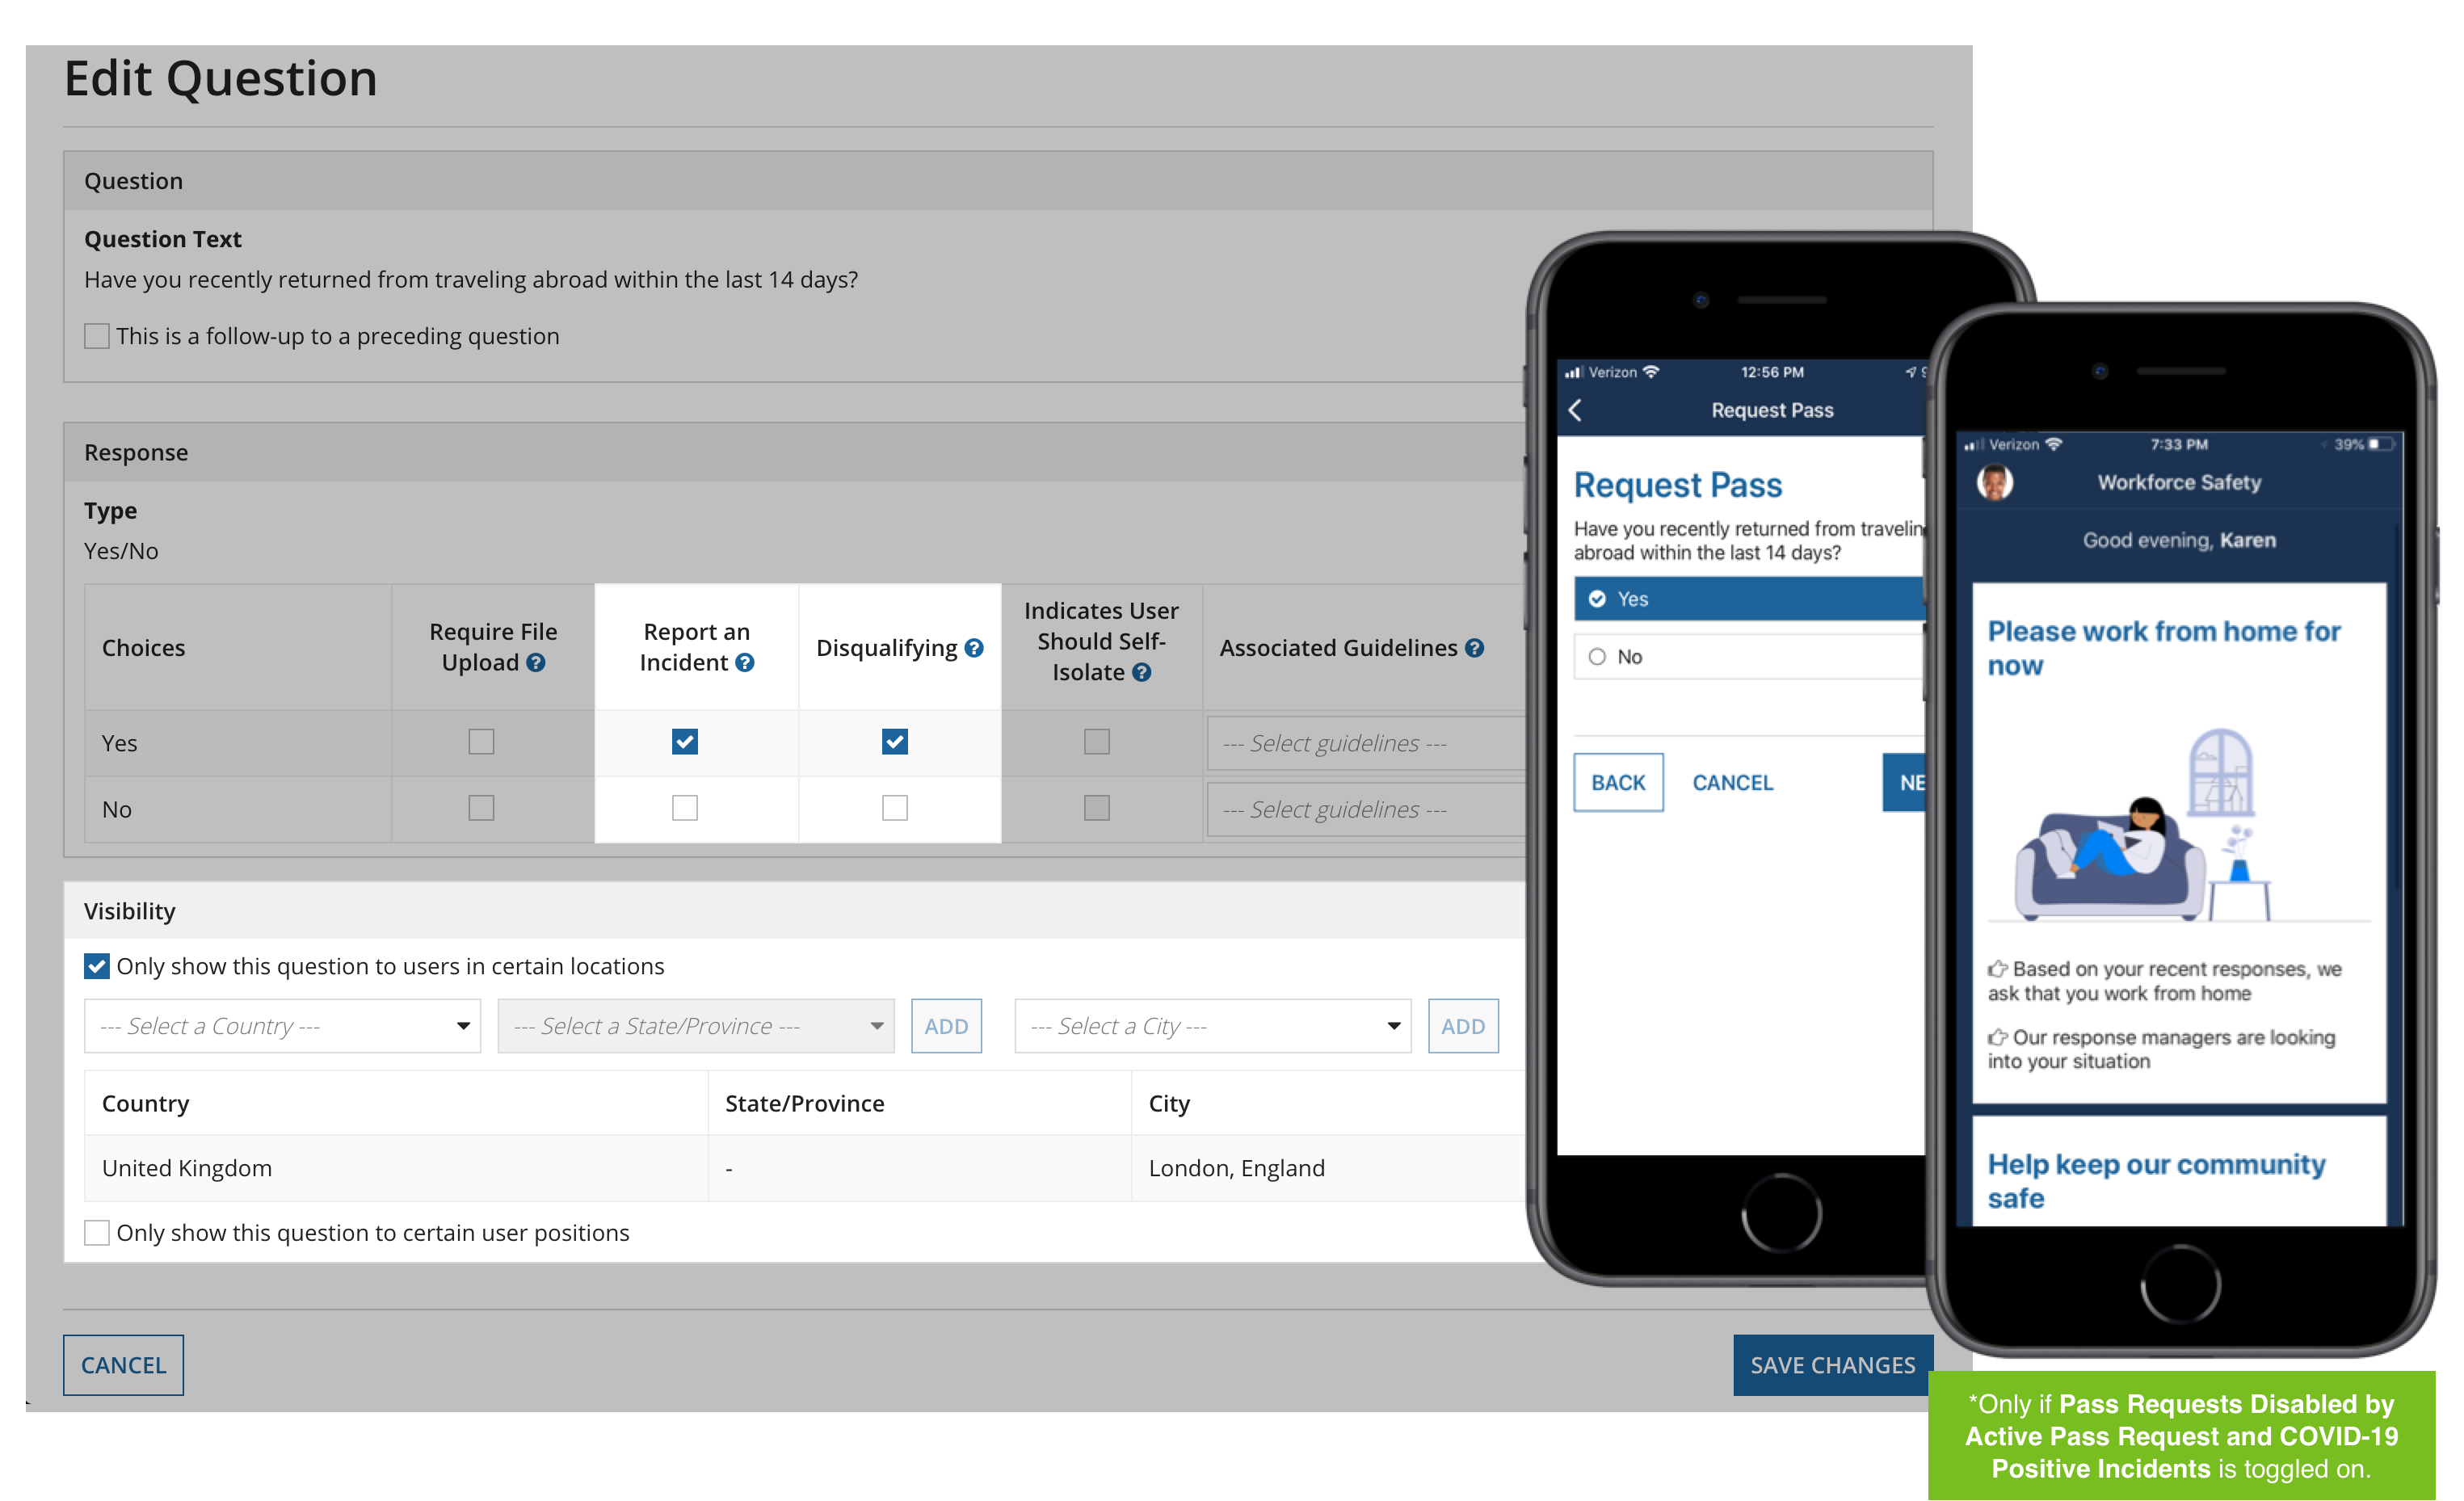Click the SAVE CHANGES button
The image size is (2464, 1501).
pyautogui.click(x=1831, y=1360)
